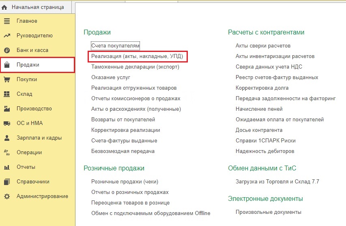The width and height of the screenshot is (346, 226).
Task: Open the ОС и НМА section
Action: coord(37,123)
